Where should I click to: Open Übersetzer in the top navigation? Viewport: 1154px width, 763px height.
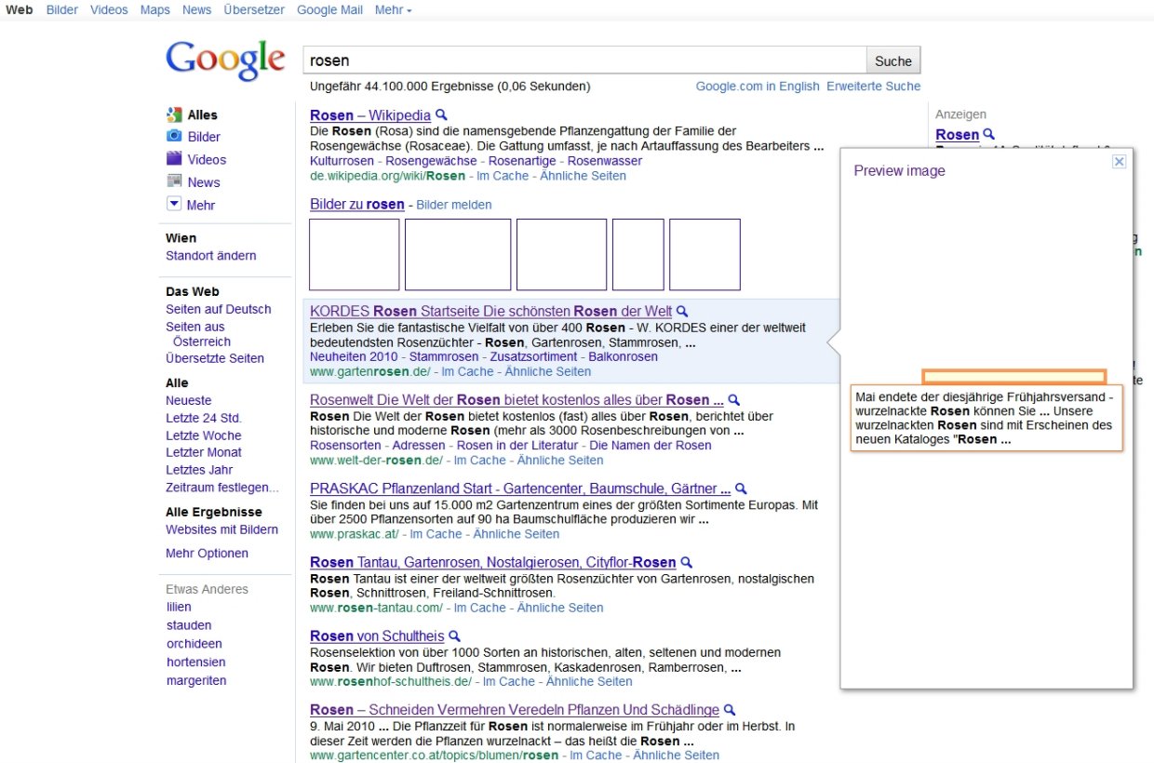pos(254,9)
